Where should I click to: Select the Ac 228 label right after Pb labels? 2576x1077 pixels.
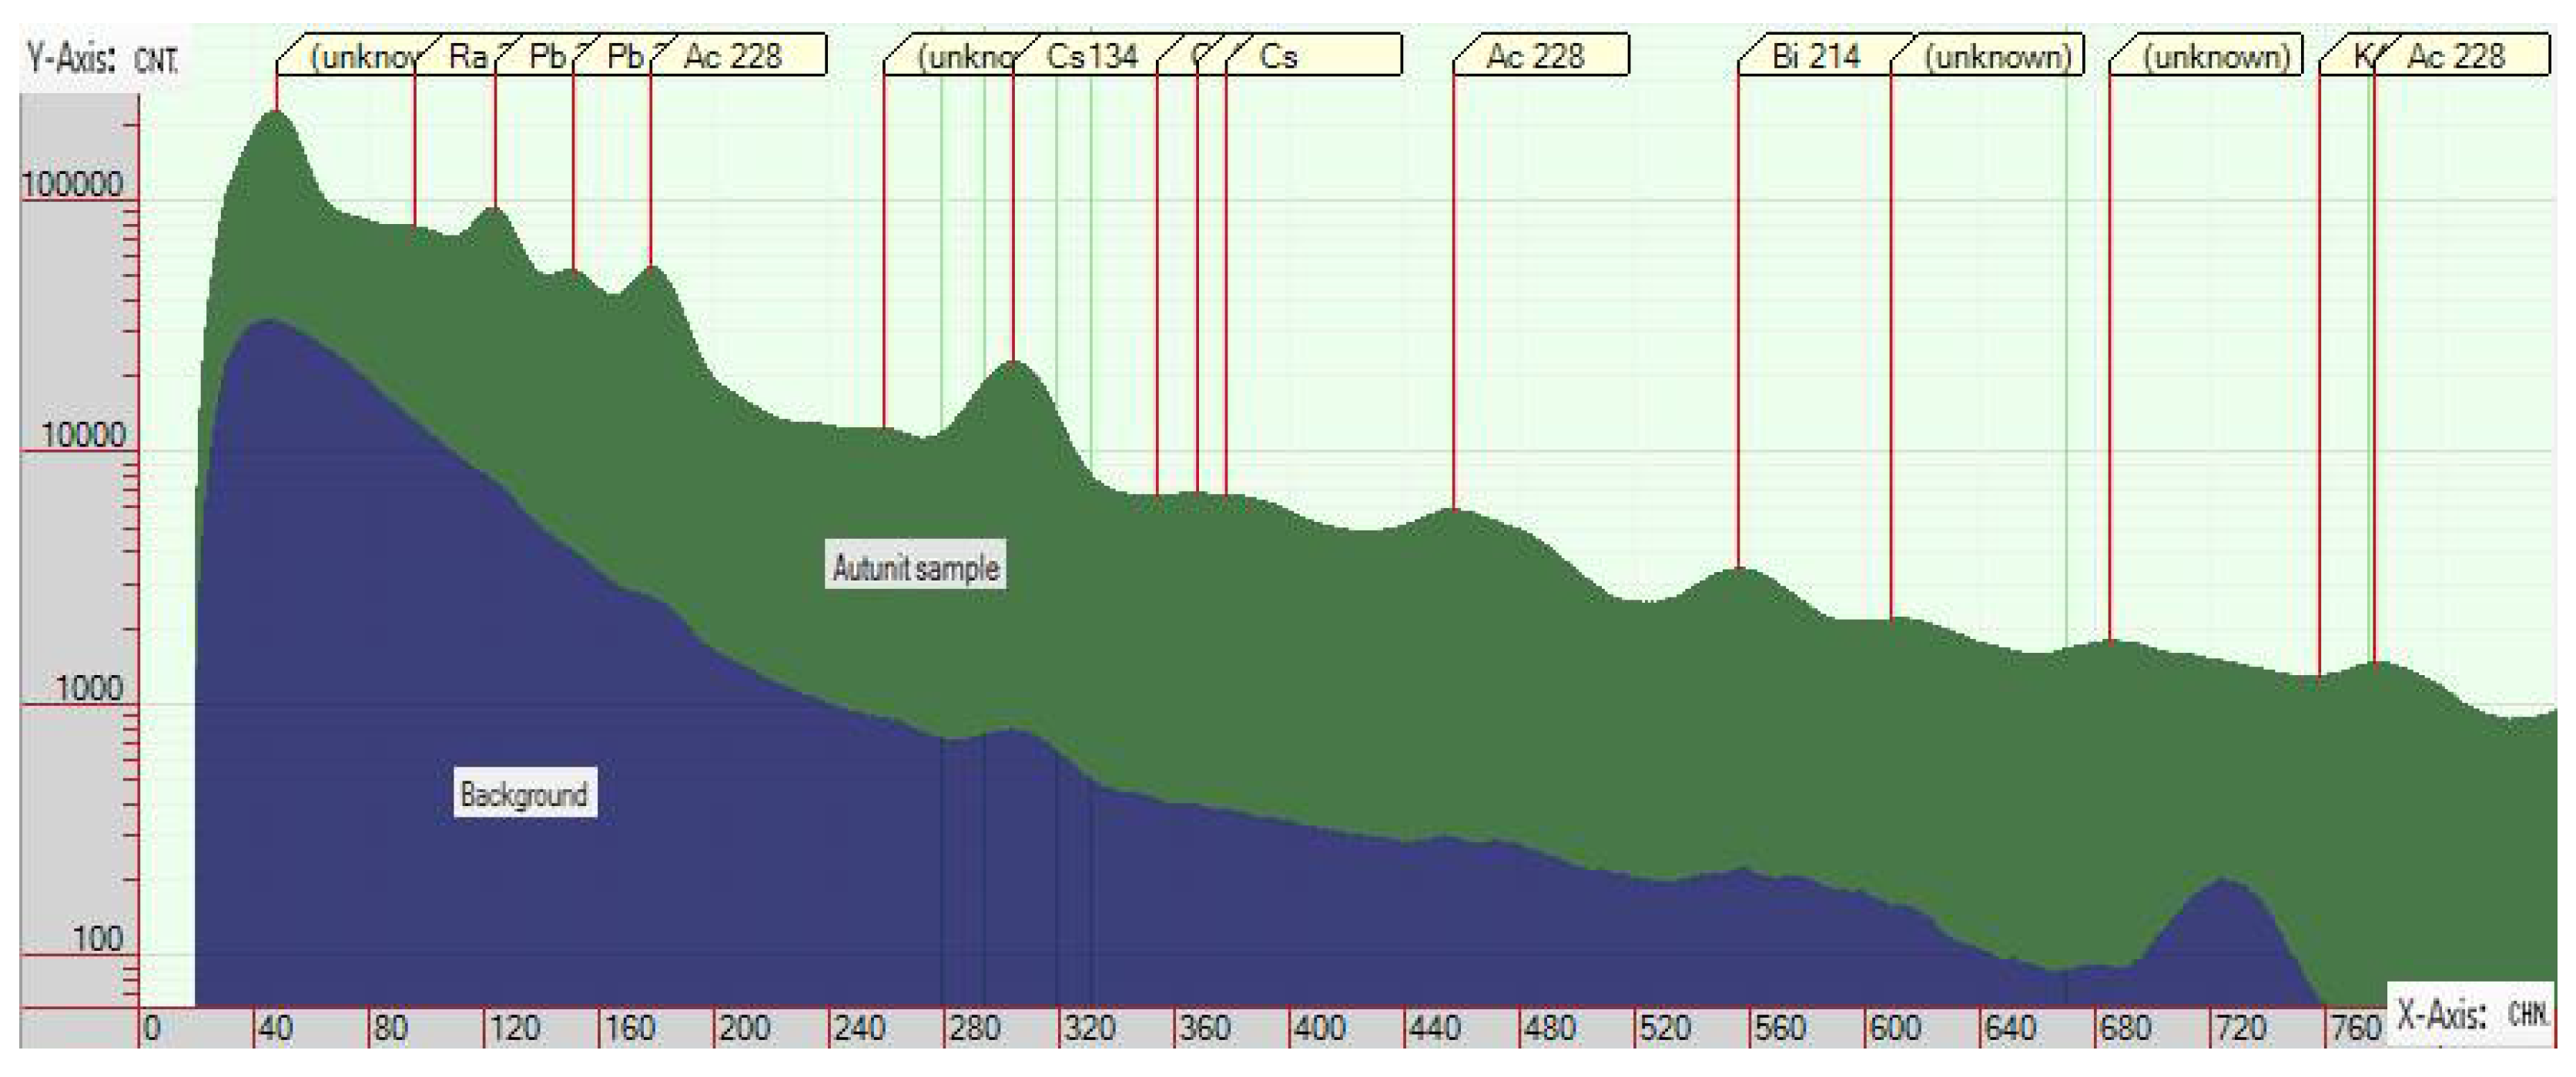pos(732,55)
